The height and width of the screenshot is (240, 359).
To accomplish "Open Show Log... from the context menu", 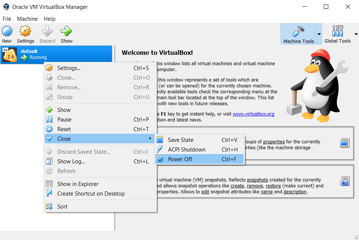I will [100, 161].
